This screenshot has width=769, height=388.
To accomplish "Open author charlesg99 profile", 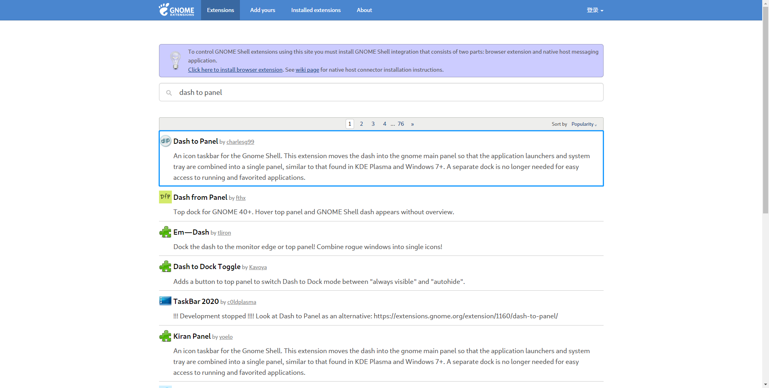I will point(240,142).
